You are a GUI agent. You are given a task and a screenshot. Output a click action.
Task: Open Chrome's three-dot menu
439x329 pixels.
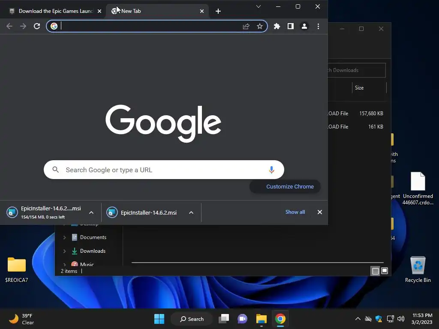pyautogui.click(x=318, y=26)
